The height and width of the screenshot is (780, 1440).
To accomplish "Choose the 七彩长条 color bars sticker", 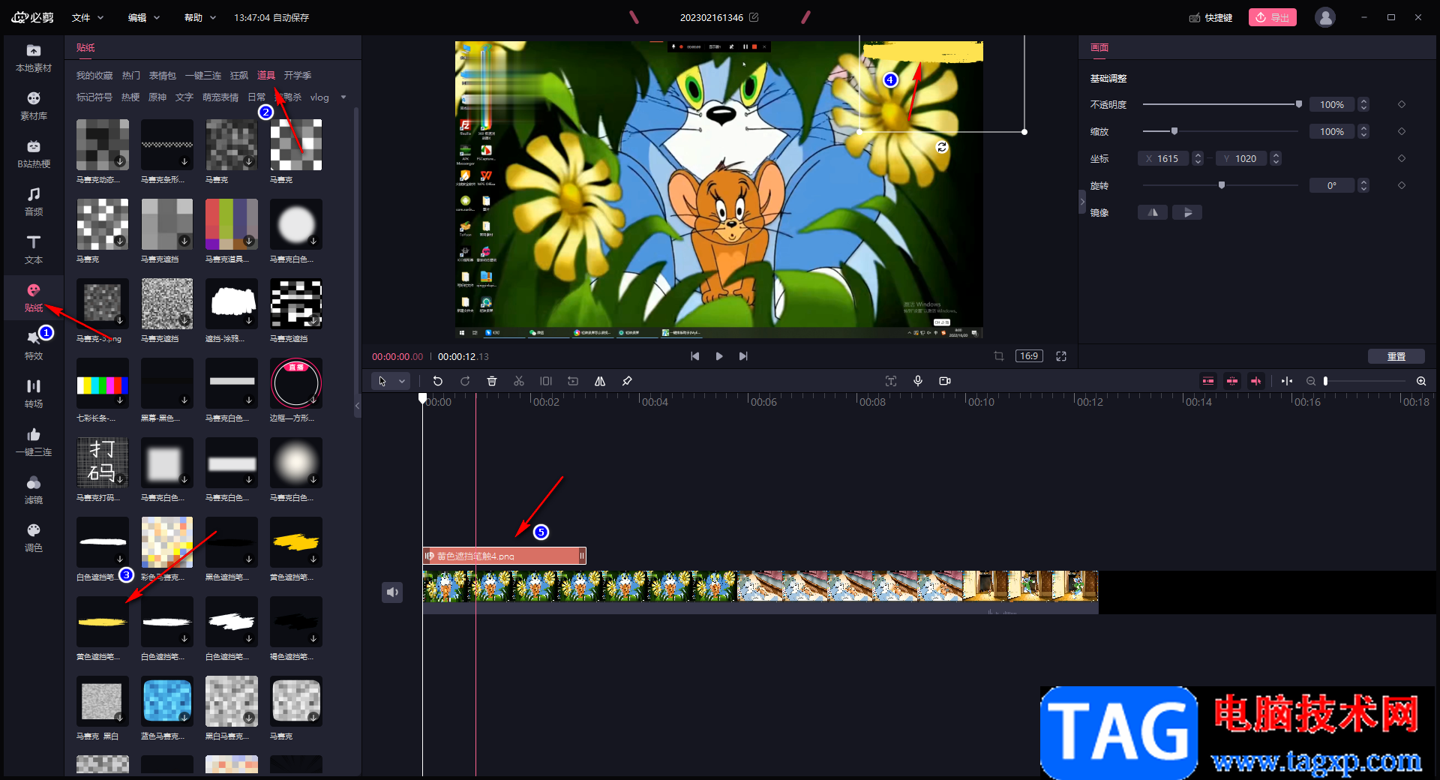I will coord(103,384).
